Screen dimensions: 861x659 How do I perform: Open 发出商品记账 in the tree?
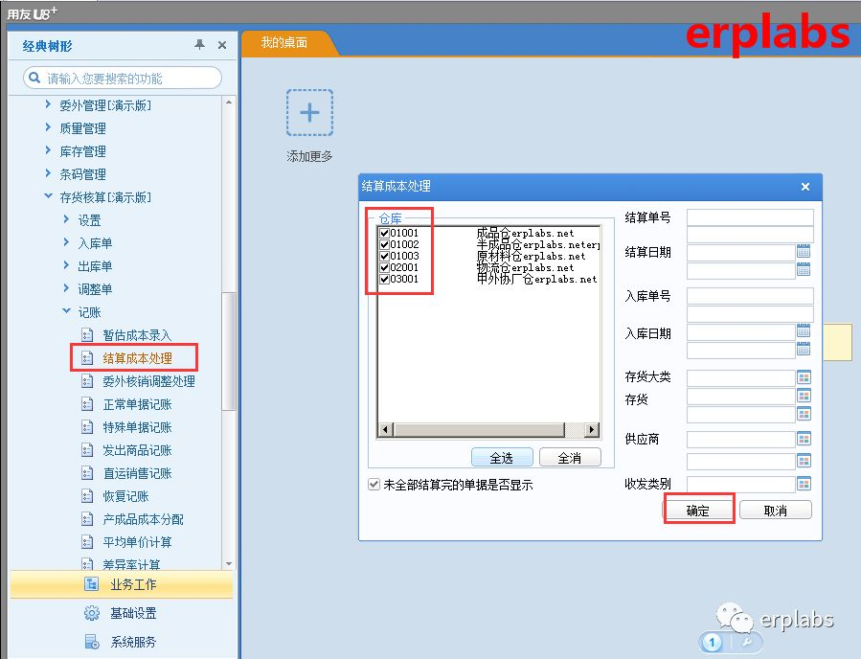point(137,450)
